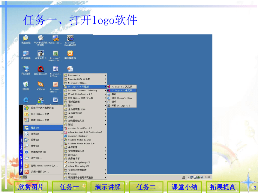Click Windows Movie Maker 2.6 entry
The height and width of the screenshot is (193, 258).
85,143
